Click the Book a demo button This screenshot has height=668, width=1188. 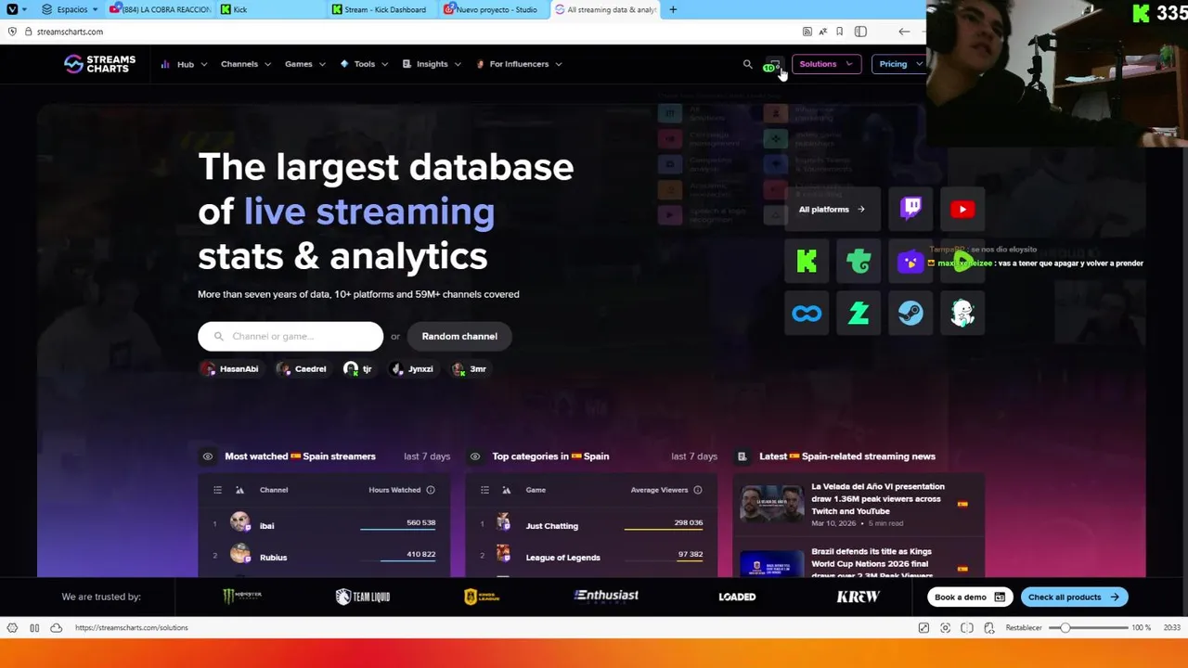coord(970,597)
